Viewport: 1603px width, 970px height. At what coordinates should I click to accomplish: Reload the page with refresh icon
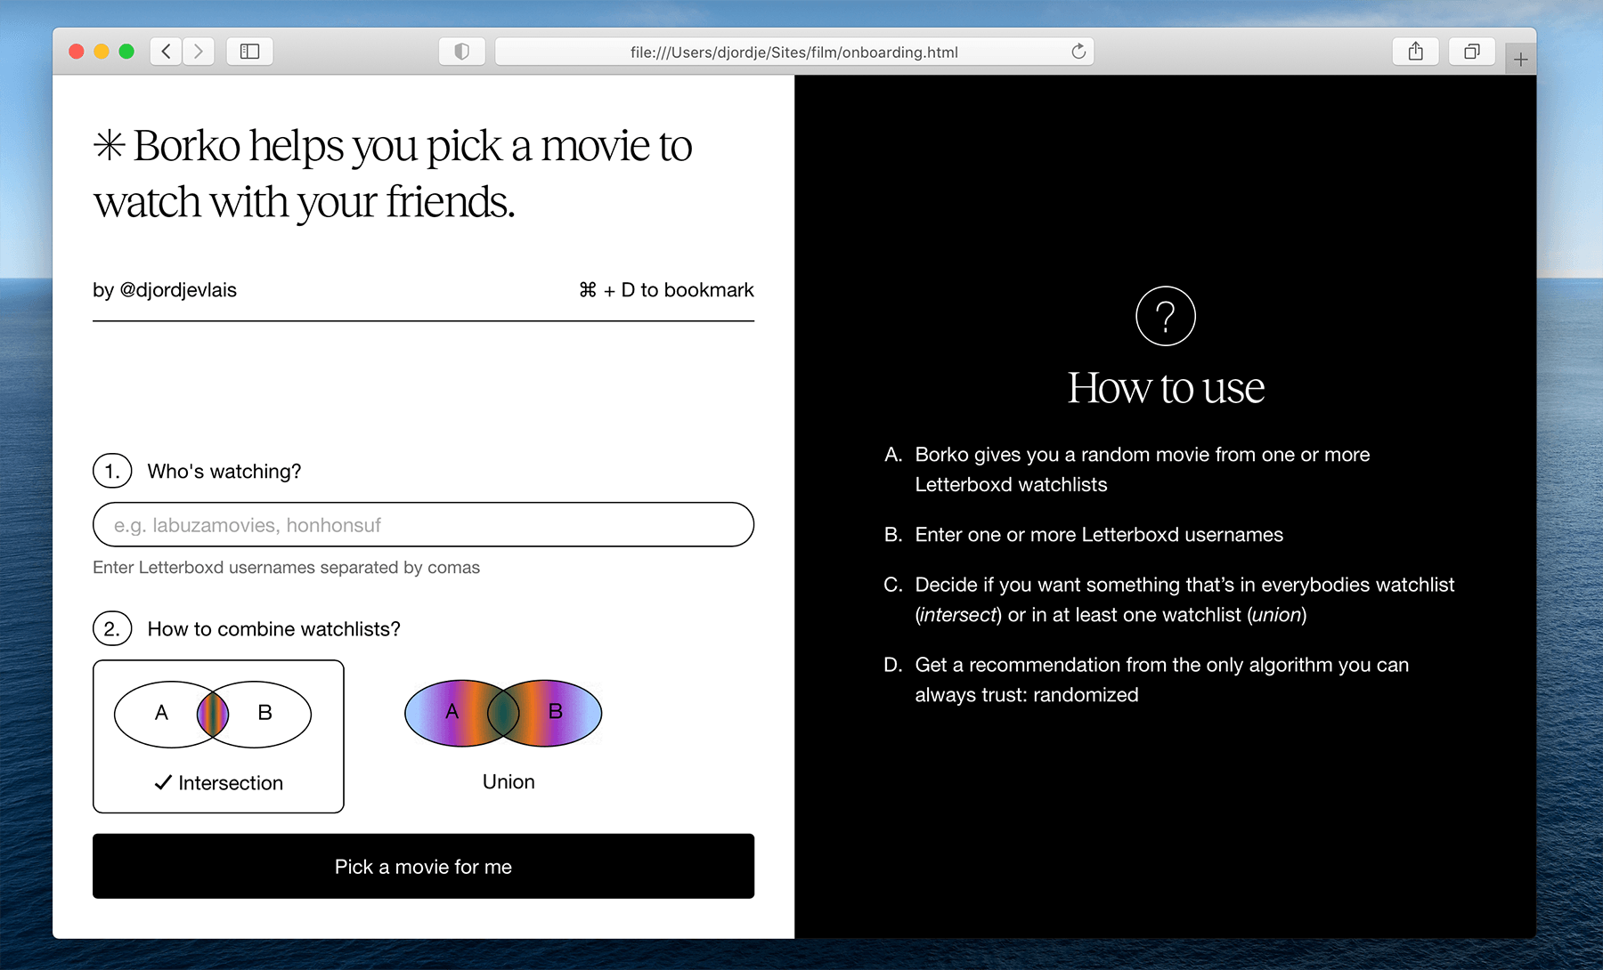[x=1078, y=52]
